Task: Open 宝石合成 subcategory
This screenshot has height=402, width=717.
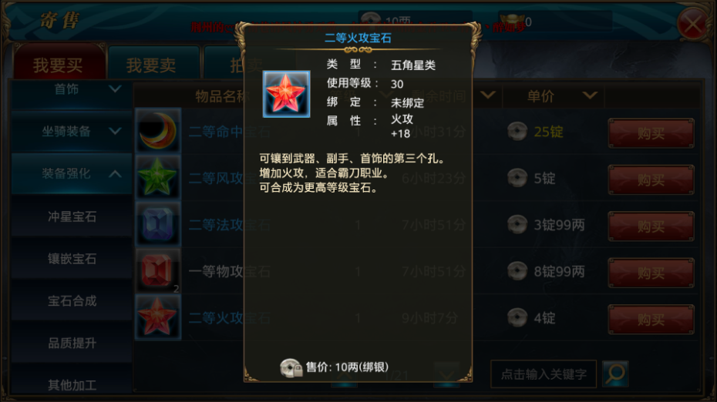Action: coord(72,300)
